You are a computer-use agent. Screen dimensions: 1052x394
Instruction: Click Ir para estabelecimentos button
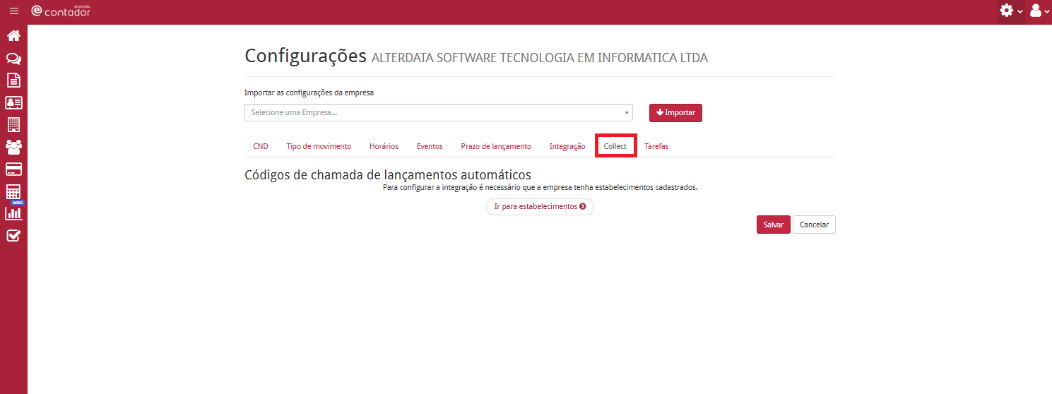(x=540, y=207)
